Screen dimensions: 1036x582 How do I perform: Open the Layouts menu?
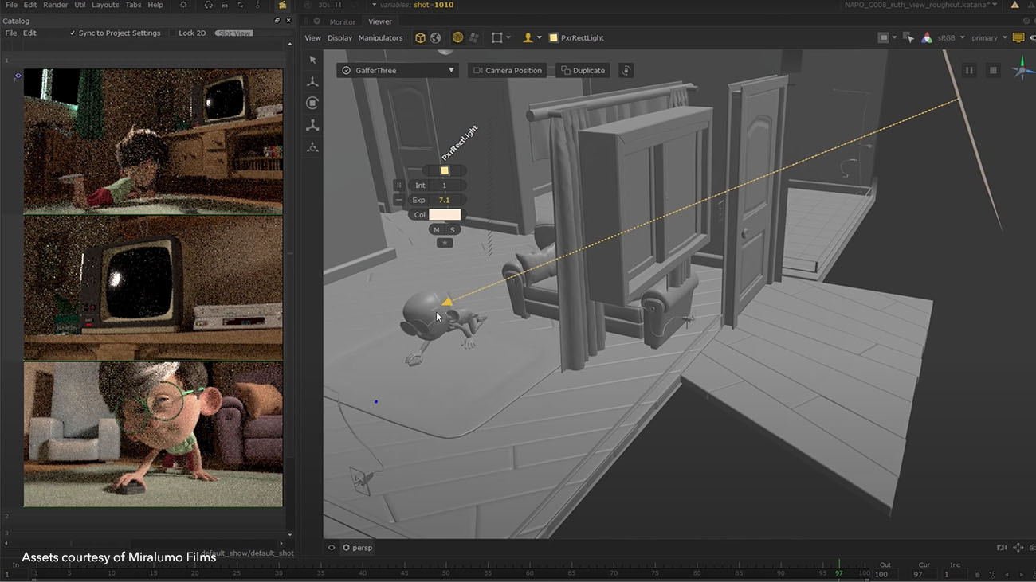tap(105, 5)
